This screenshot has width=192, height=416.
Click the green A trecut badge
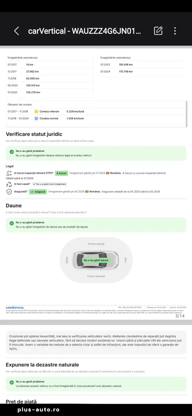pyautogui.click(x=61, y=173)
